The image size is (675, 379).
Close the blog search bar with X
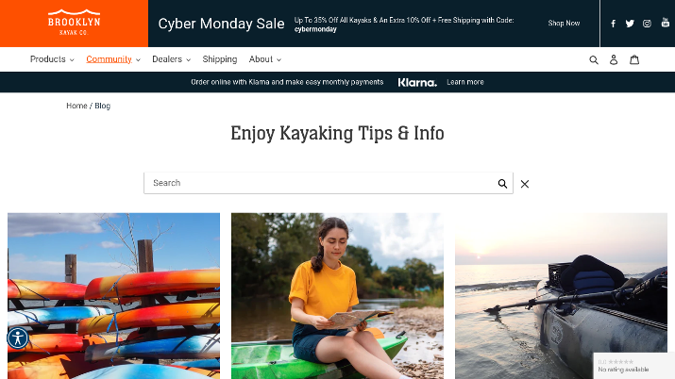[x=524, y=184]
